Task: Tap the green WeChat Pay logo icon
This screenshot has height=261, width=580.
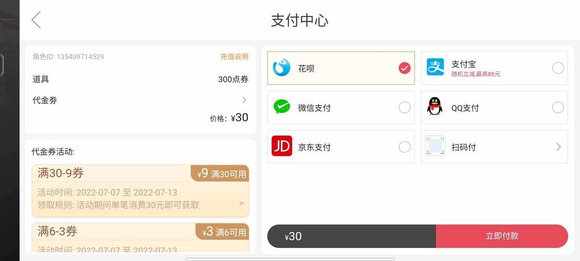Action: [x=282, y=107]
